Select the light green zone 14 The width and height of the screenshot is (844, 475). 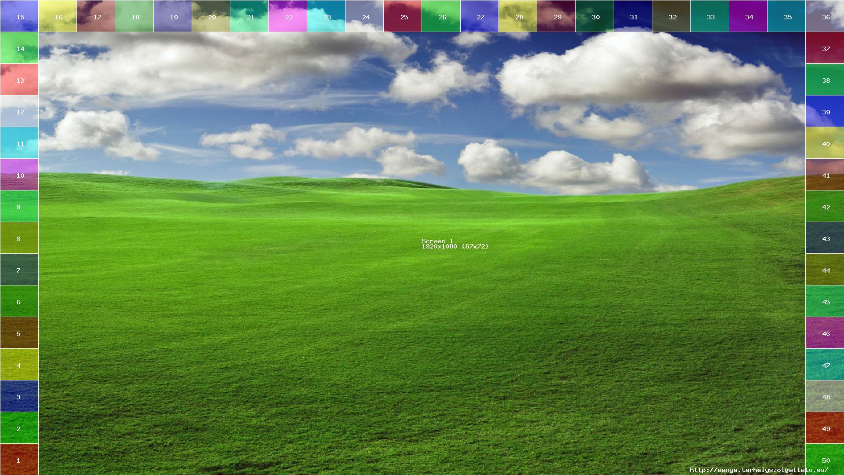point(19,47)
